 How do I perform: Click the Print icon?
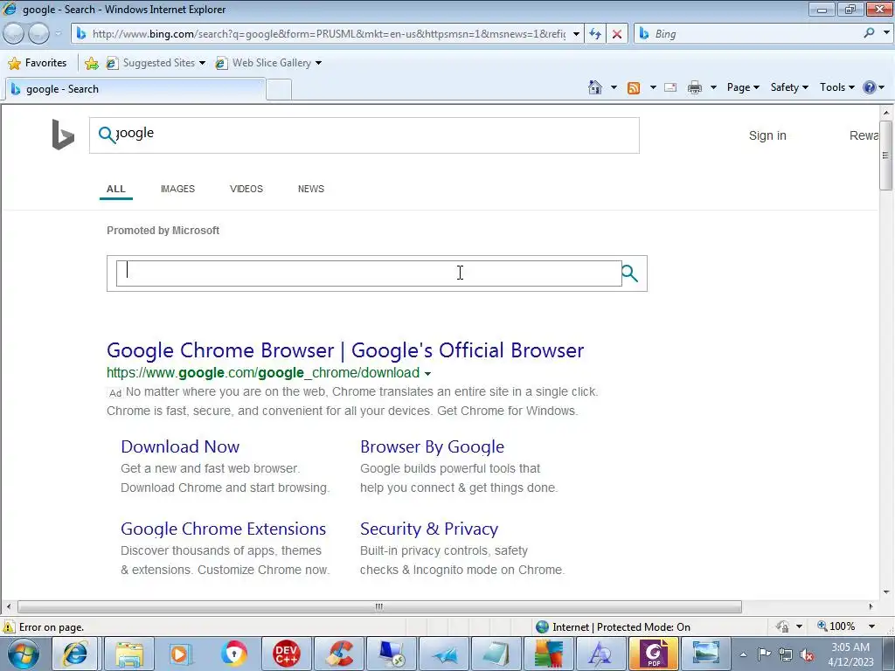point(695,87)
